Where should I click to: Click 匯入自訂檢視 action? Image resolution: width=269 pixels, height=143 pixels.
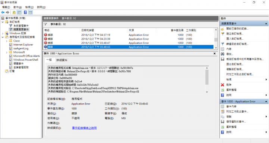[235, 39]
